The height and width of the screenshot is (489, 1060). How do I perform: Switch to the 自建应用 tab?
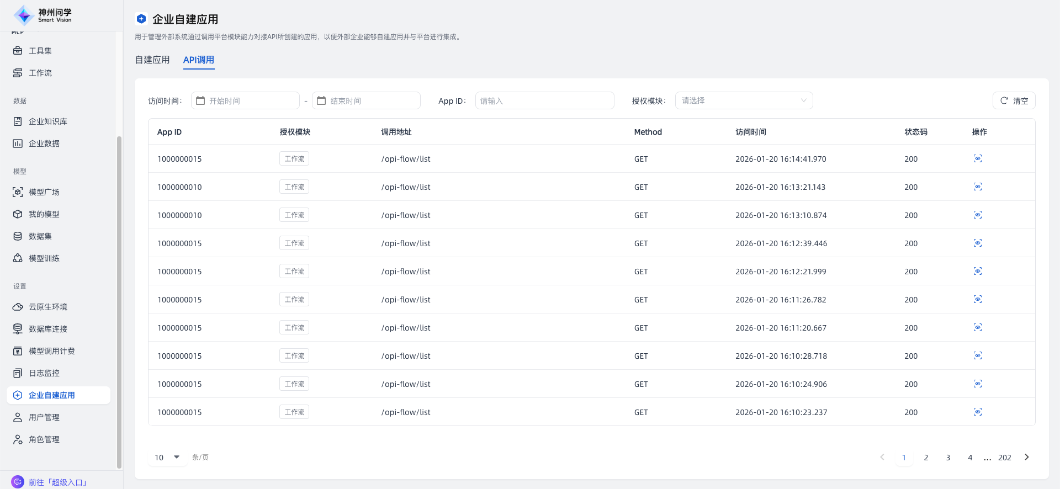pyautogui.click(x=152, y=60)
